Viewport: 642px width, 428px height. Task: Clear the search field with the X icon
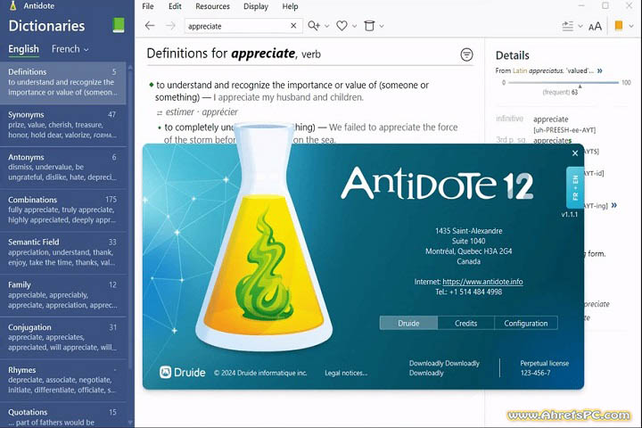293,26
